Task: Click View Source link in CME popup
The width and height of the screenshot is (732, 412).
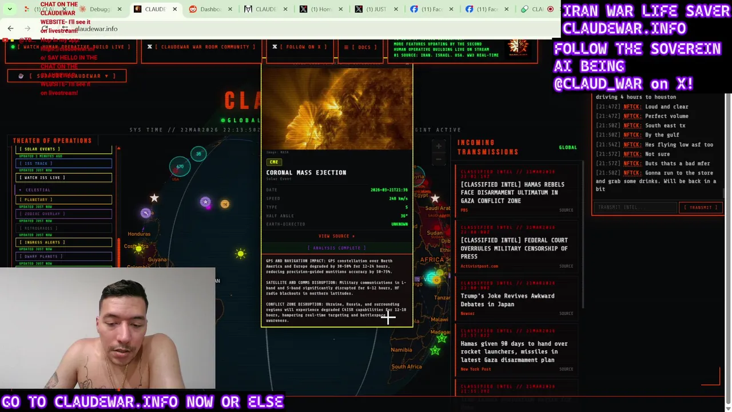Action: click(x=336, y=236)
